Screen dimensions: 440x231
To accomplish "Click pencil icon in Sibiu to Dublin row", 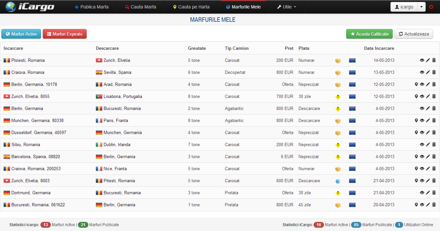I will [428, 144].
